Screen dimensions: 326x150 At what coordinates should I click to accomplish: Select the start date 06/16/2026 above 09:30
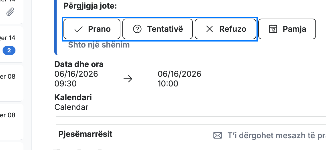coord(76,74)
